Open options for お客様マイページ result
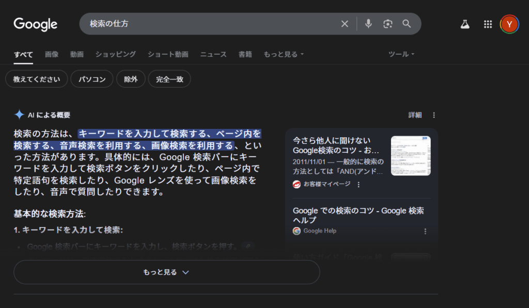529x308 pixels. (x=359, y=184)
